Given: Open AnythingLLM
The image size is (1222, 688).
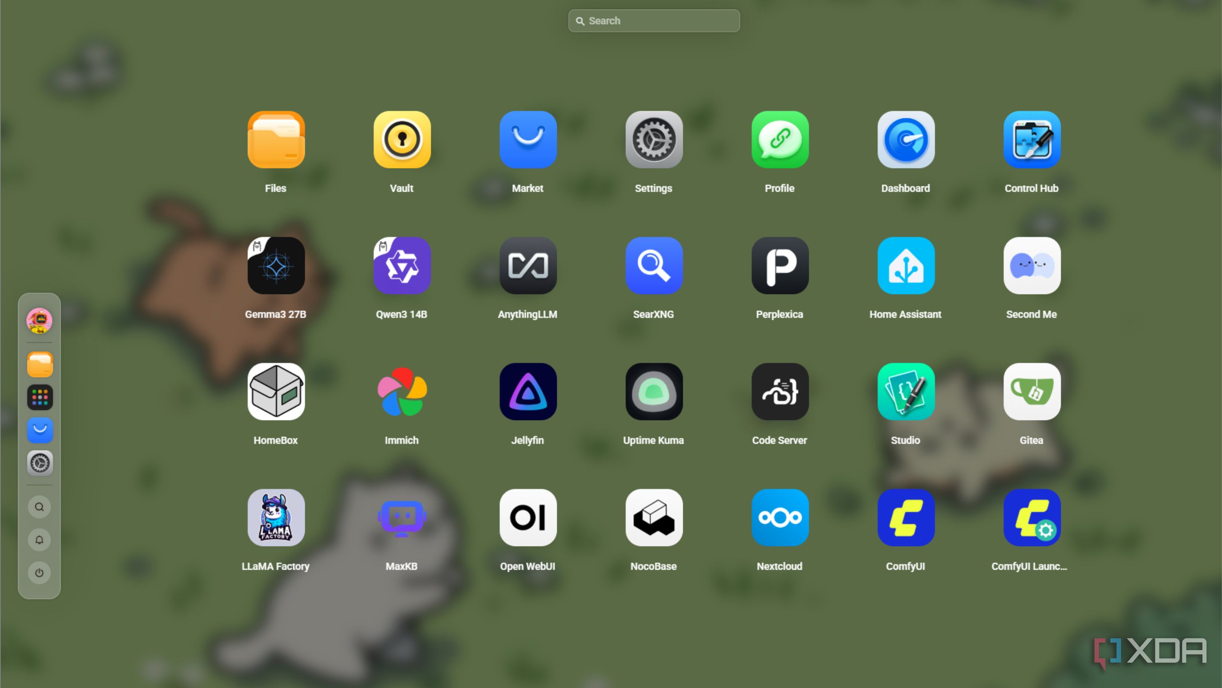Looking at the screenshot, I should click(528, 266).
